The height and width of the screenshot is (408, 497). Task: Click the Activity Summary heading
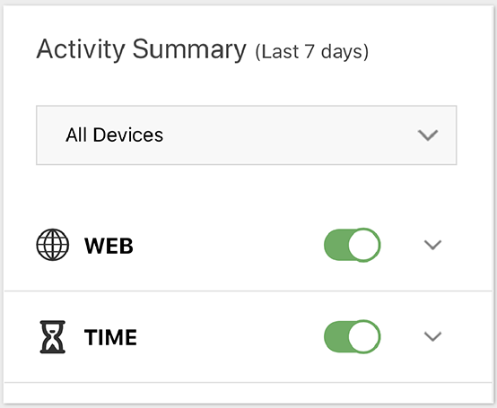pos(142,49)
